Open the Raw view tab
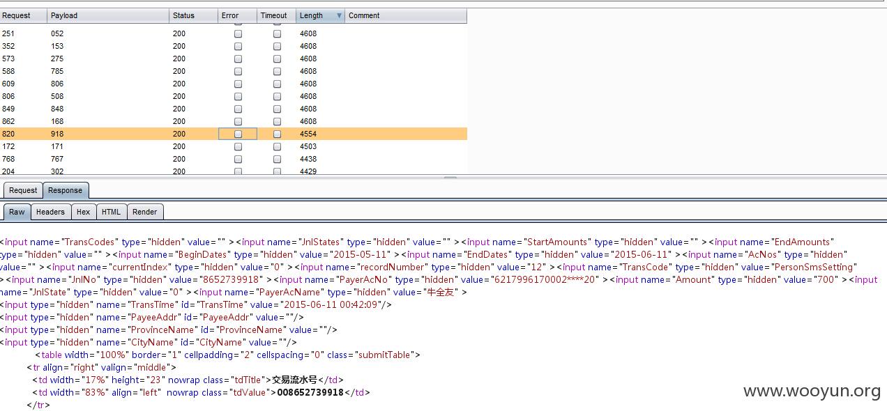This screenshot has height=411, width=887. (x=17, y=212)
